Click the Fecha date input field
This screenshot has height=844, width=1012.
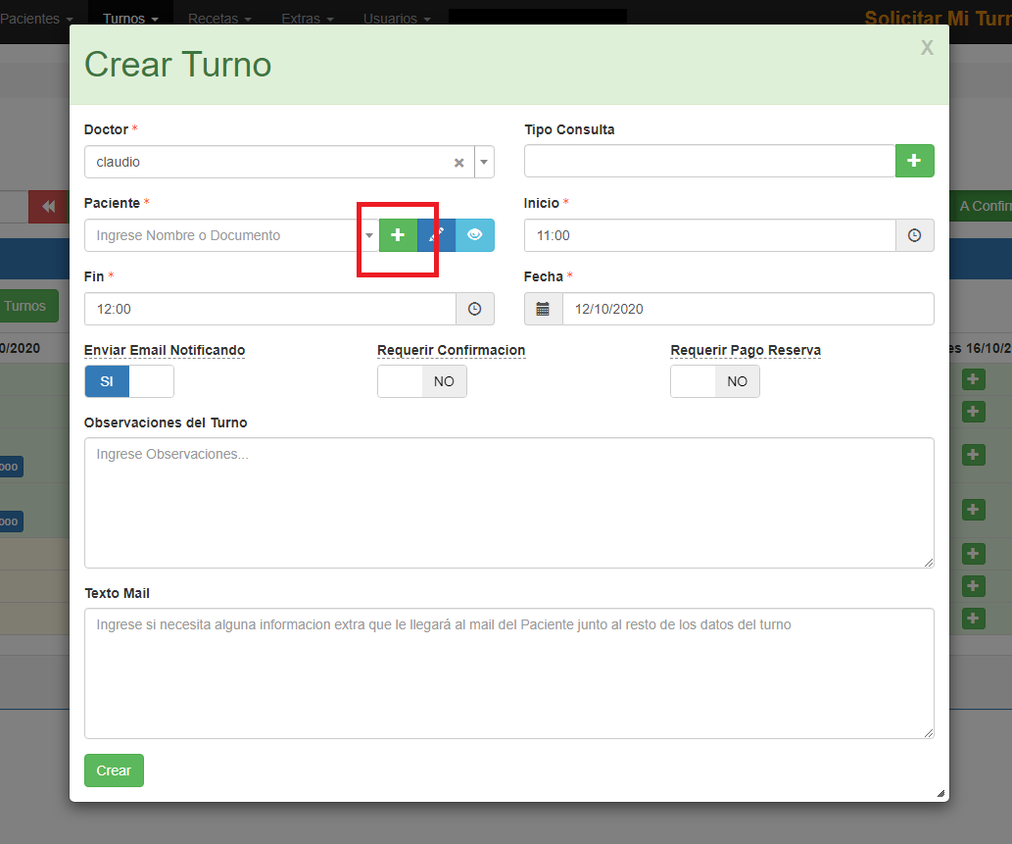click(x=747, y=309)
